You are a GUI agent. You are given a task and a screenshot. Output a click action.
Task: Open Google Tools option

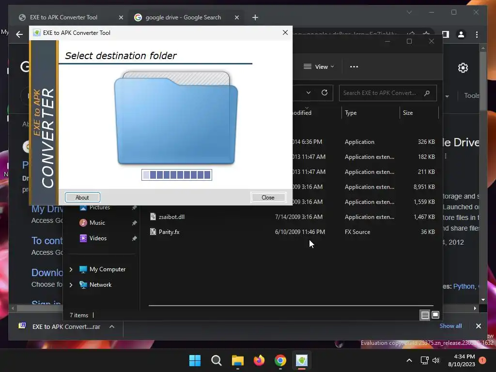[x=471, y=95]
